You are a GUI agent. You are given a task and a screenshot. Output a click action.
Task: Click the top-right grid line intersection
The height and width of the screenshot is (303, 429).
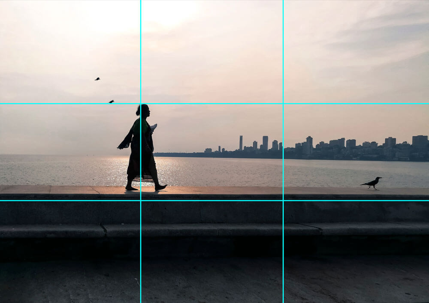tap(283, 104)
